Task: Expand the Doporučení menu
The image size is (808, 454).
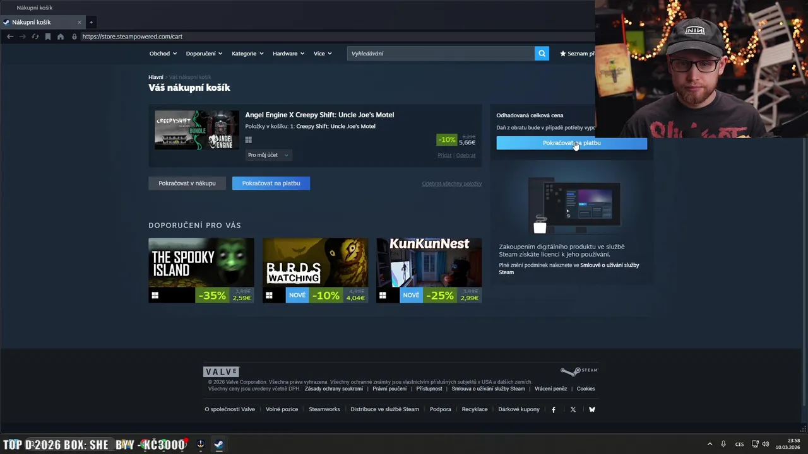Action: click(x=204, y=54)
